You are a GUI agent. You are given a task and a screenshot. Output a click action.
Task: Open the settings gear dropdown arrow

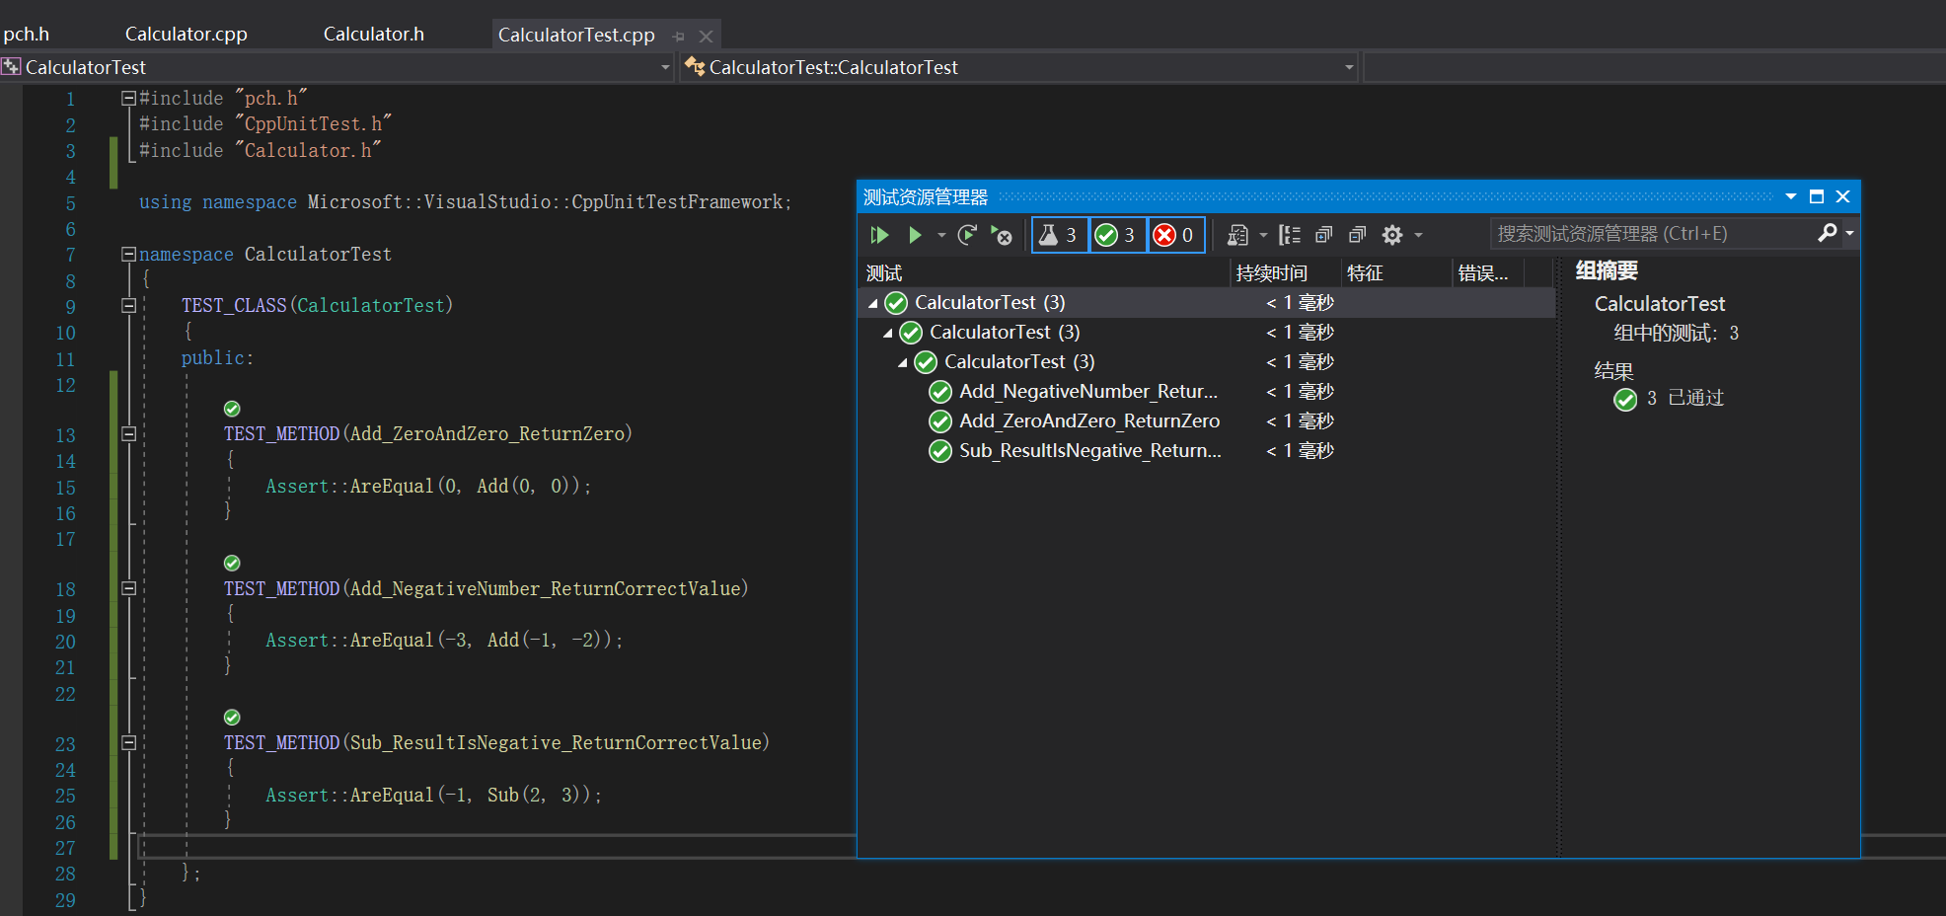(x=1419, y=235)
